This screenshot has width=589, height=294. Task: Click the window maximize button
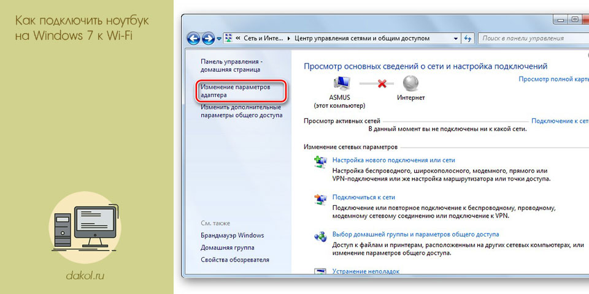pyautogui.click(x=575, y=20)
